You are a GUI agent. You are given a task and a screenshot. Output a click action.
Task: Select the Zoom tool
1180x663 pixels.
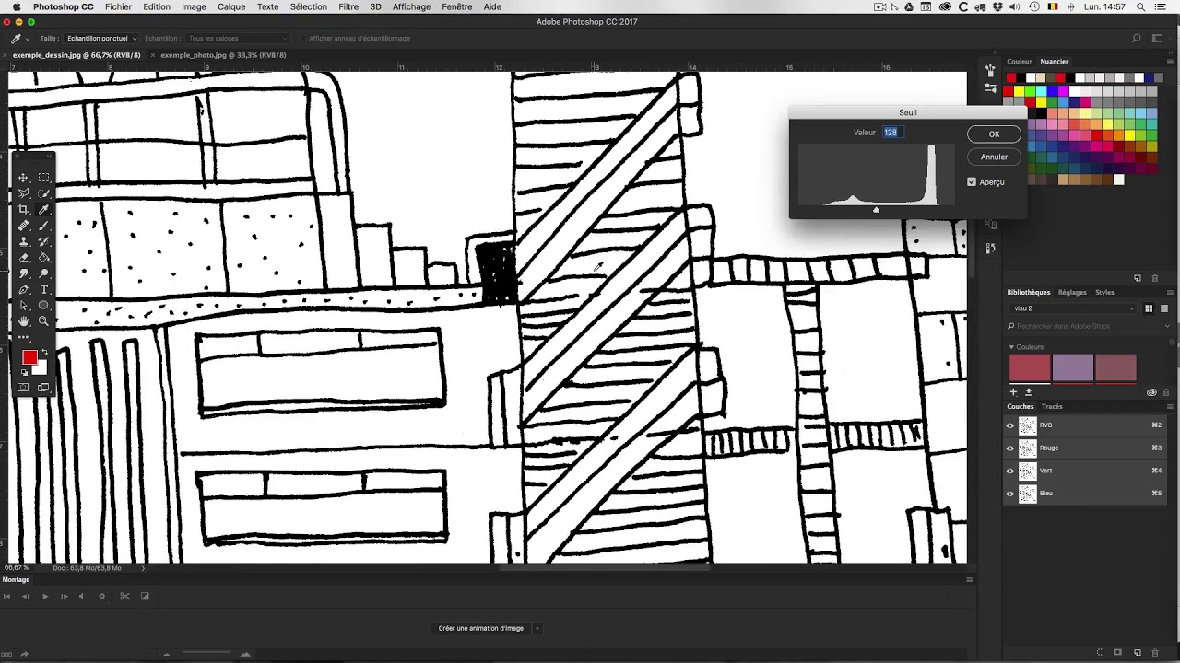43,320
